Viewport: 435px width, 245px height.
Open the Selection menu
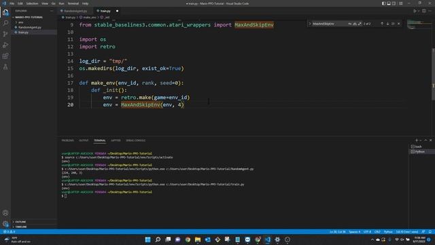pos(32,3)
